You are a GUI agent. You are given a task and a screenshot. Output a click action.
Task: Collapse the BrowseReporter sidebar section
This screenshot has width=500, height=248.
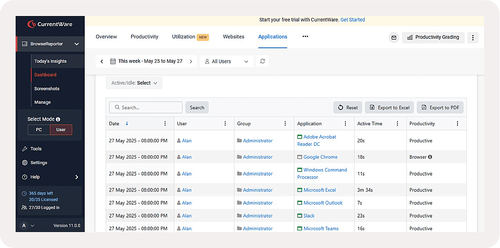(77, 44)
